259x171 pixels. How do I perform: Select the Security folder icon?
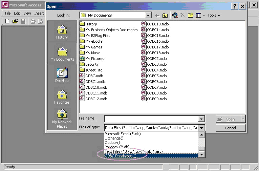(82, 64)
